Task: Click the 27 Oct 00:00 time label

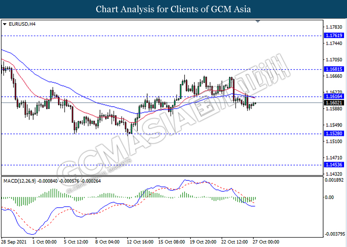Action: point(266,242)
